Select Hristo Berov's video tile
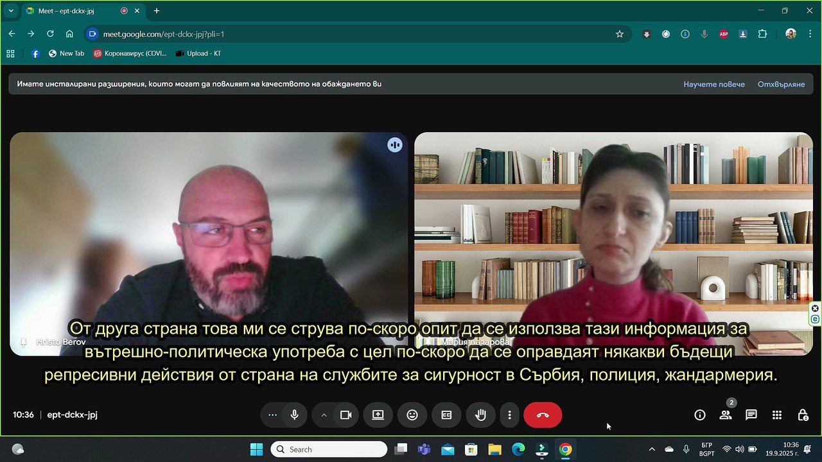The width and height of the screenshot is (822, 462). pos(209,244)
